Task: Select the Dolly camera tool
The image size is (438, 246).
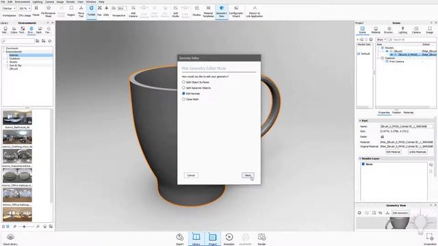Action: (107, 11)
